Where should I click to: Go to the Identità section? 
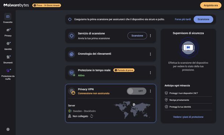[x=8, y=46]
